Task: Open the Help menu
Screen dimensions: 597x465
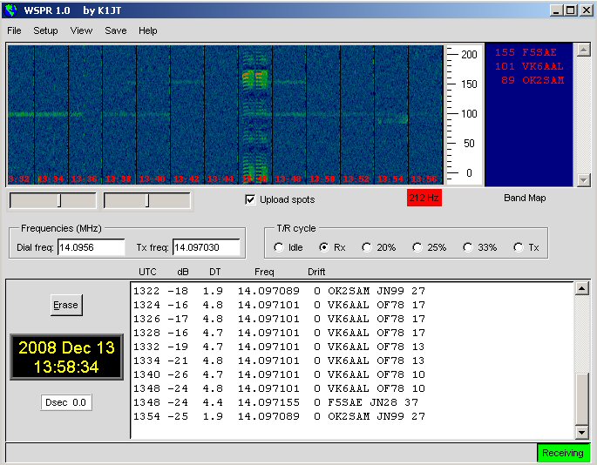Action: (148, 30)
